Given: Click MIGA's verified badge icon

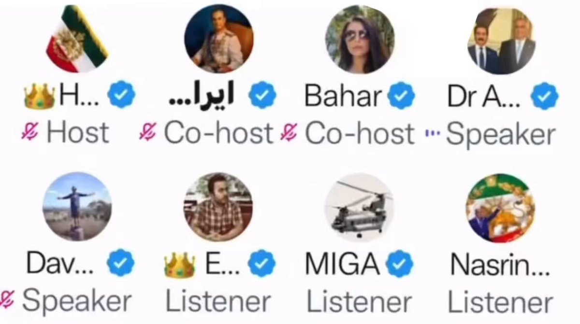Looking at the screenshot, I should pyautogui.click(x=399, y=264).
